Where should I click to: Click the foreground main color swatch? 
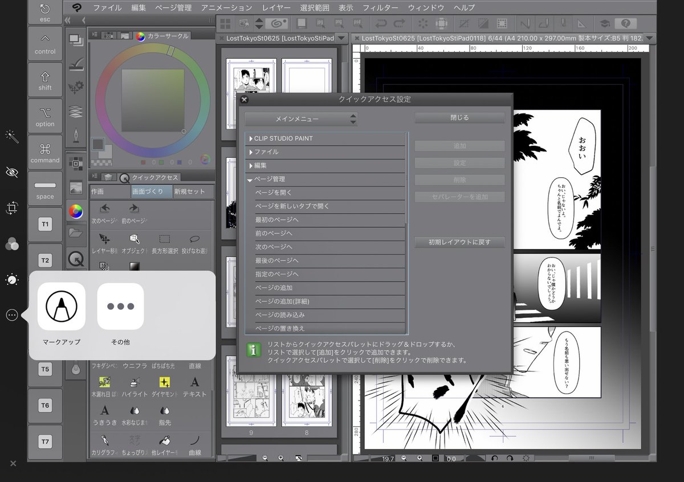click(98, 144)
